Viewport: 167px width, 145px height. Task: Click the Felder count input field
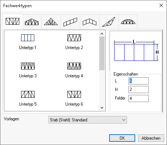(138, 98)
